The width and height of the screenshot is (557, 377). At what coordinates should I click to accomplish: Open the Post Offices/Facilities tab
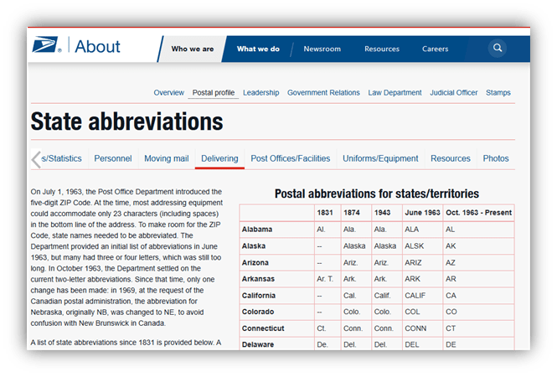pos(290,158)
